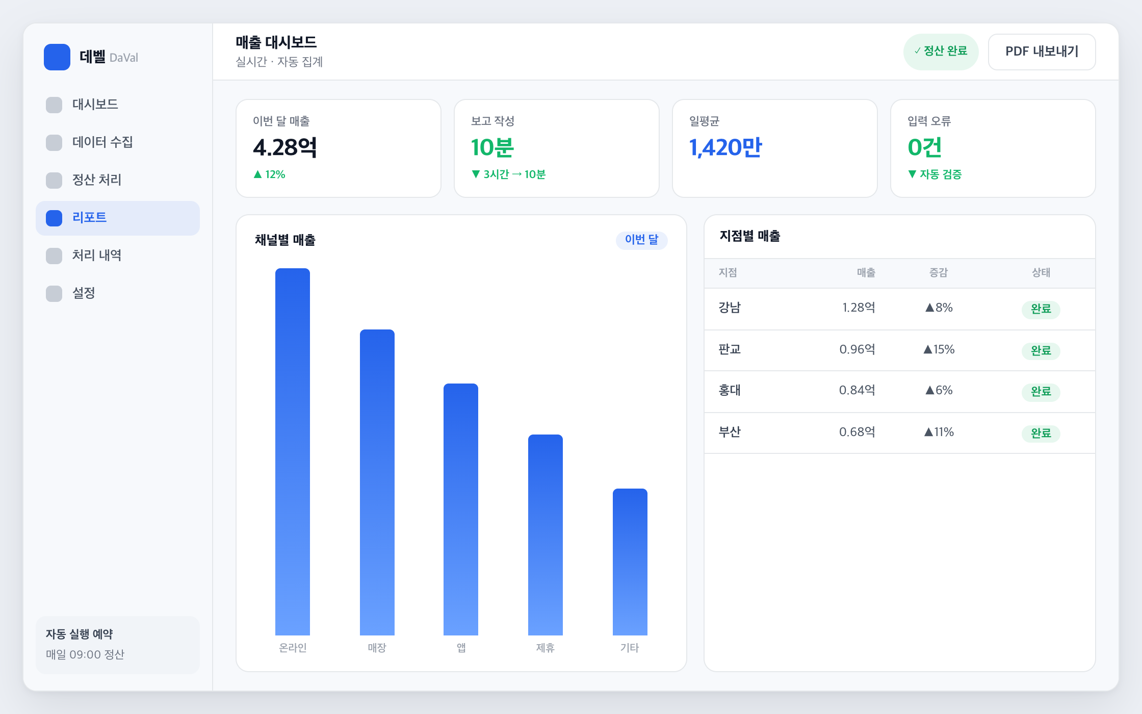Click 완료 badge in 부산 row
1142x714 pixels.
1041,433
